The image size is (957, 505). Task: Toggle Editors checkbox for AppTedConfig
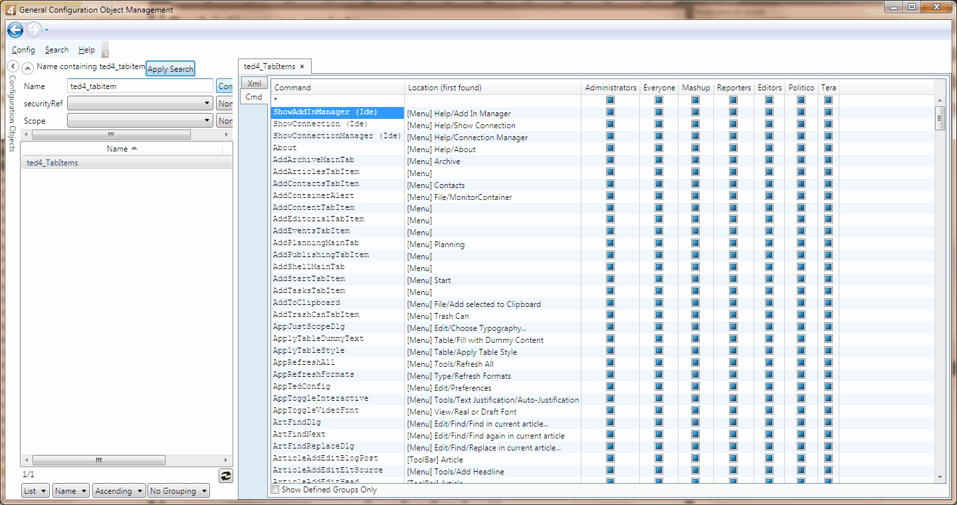(769, 387)
